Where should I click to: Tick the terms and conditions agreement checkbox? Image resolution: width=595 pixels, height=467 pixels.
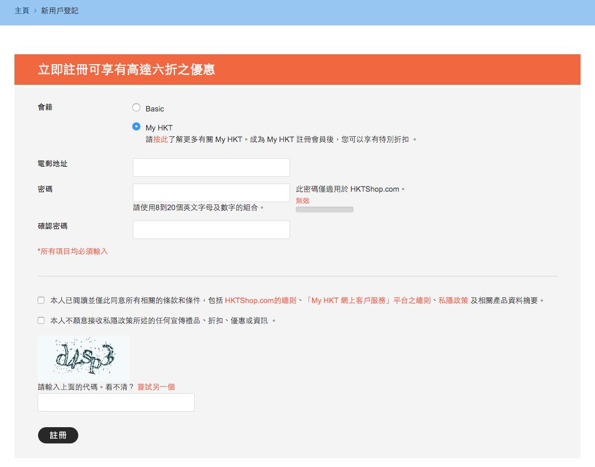(x=41, y=300)
